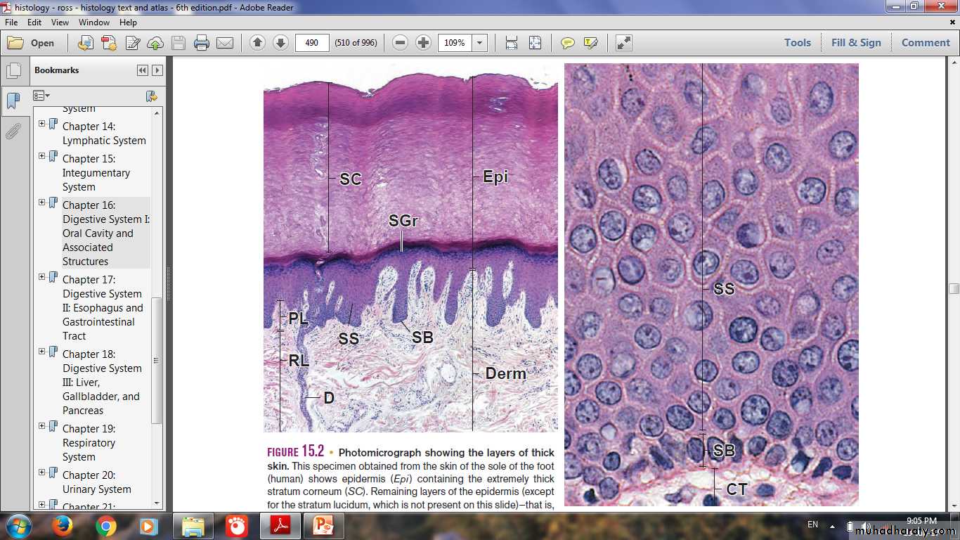Switch to read mode view
This screenshot has width=960, height=540.
(623, 43)
